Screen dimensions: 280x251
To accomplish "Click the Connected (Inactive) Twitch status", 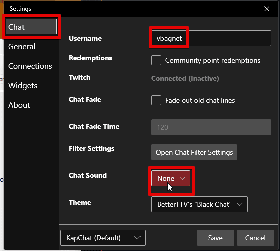I will click(185, 78).
